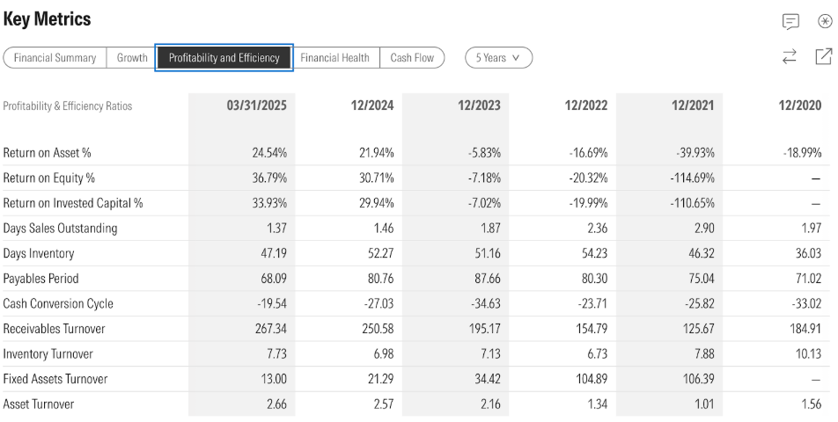This screenshot has width=838, height=422.
Task: Click the Cash Conversion Cycle row label
Action: pyautogui.click(x=58, y=304)
